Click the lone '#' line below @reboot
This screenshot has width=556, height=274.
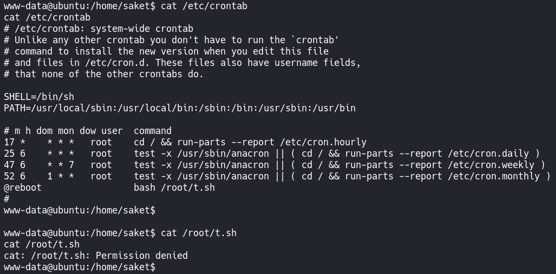[x=6, y=199]
